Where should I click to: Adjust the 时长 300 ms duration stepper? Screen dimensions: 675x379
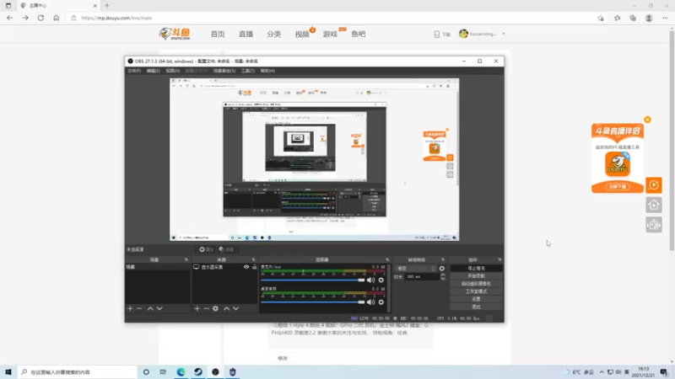[x=442, y=277]
